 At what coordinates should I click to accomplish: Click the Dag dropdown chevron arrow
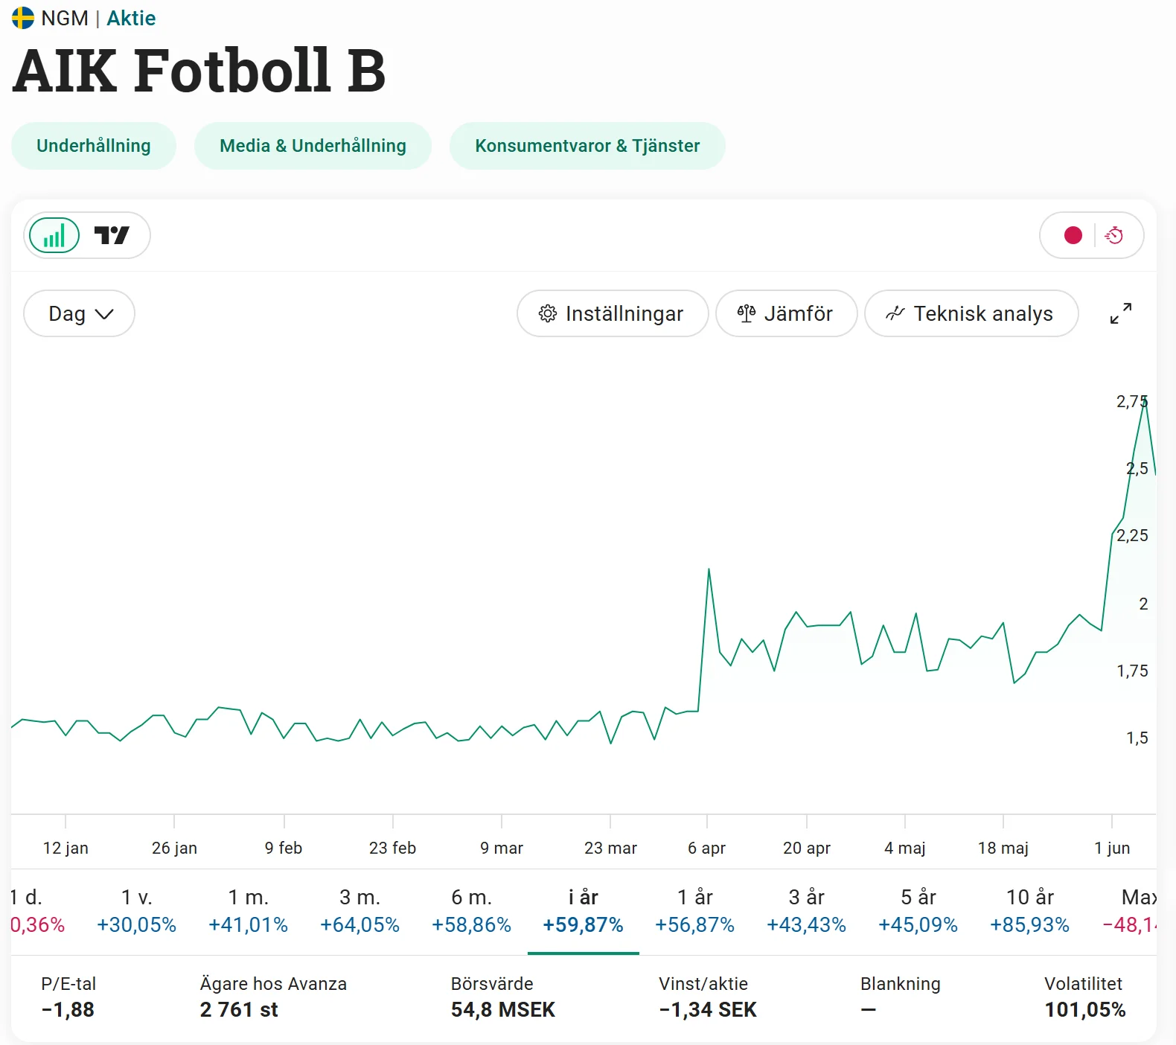pyautogui.click(x=104, y=314)
